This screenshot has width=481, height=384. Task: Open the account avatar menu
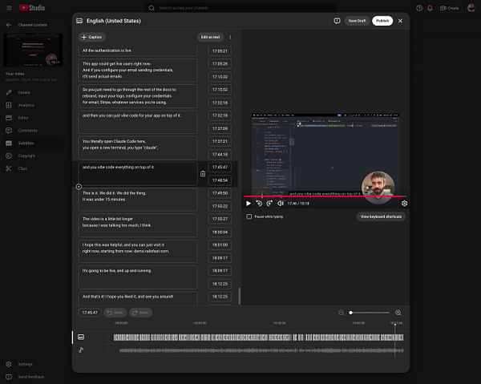pyautogui.click(x=471, y=8)
